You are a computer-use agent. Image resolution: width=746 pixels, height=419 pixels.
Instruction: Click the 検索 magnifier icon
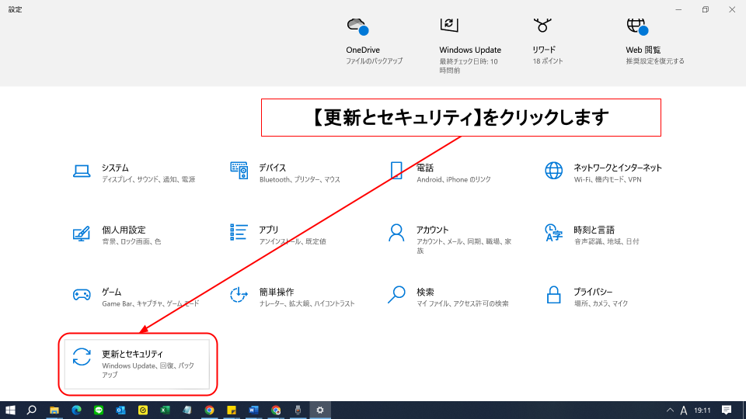[396, 295]
